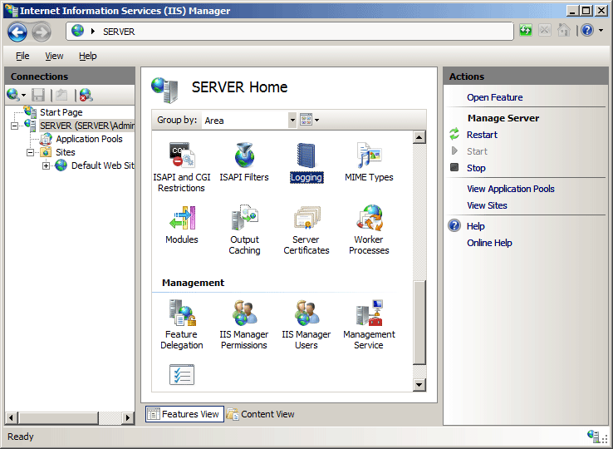Click Delete Connection icon in Connections toolbar

[x=86, y=95]
